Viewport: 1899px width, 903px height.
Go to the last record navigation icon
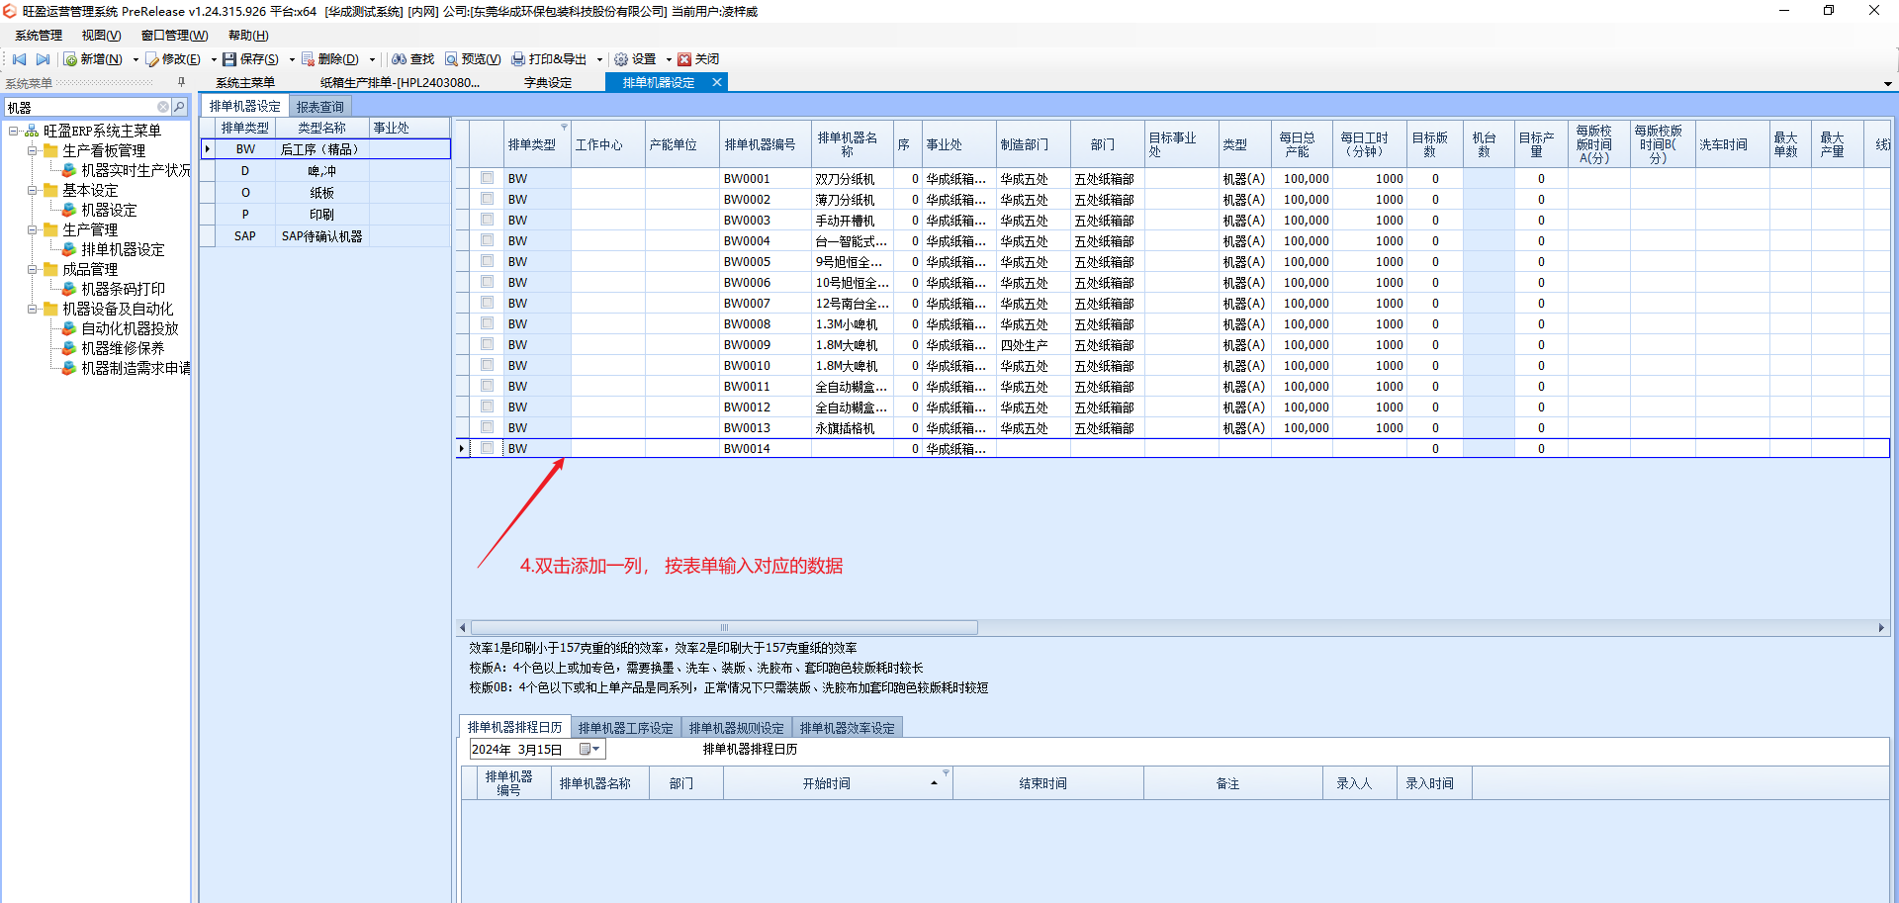43,59
